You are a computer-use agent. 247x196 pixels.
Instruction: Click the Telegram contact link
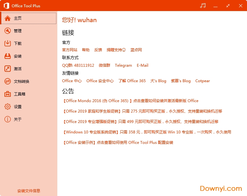coord(123,65)
